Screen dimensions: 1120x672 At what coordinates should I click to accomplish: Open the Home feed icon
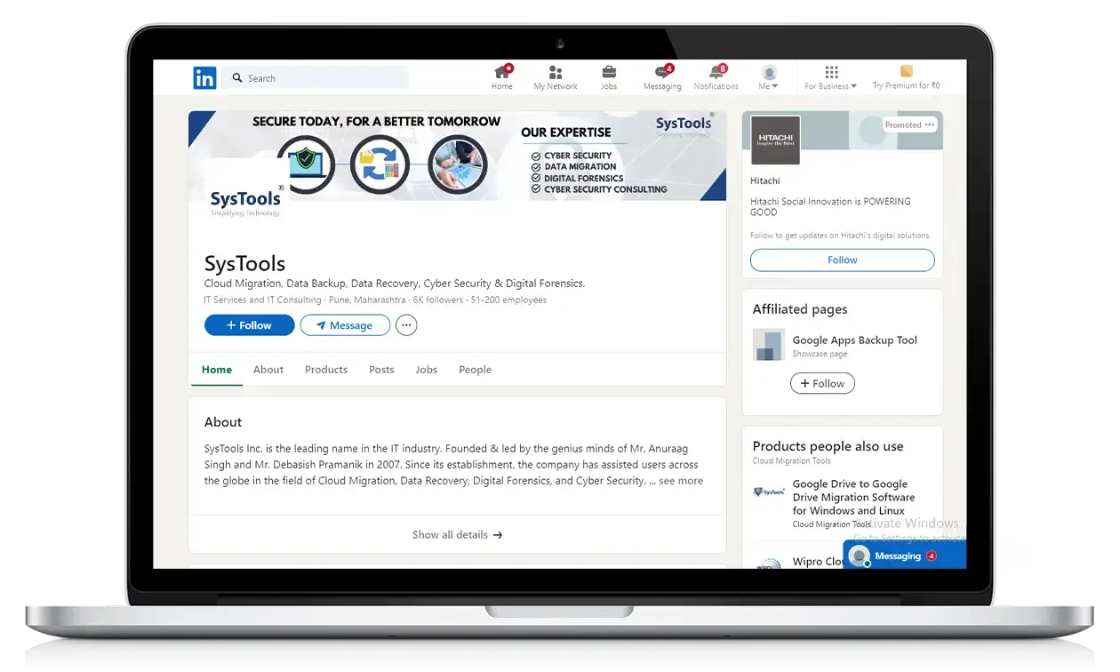click(x=502, y=73)
